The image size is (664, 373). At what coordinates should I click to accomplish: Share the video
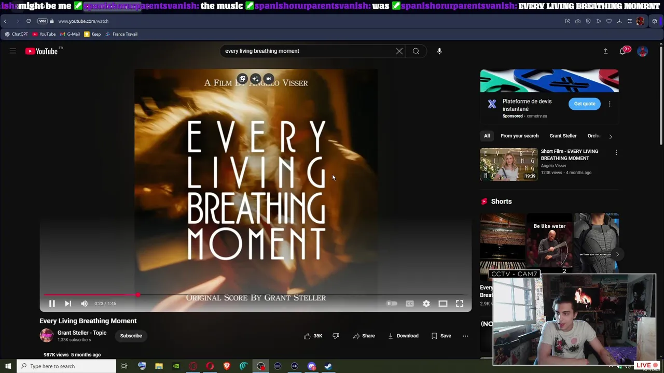coord(364,336)
